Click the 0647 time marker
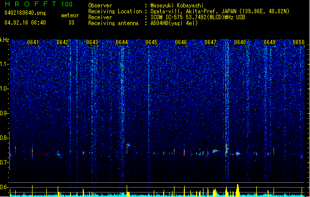The image size is (310, 197). point(210,42)
